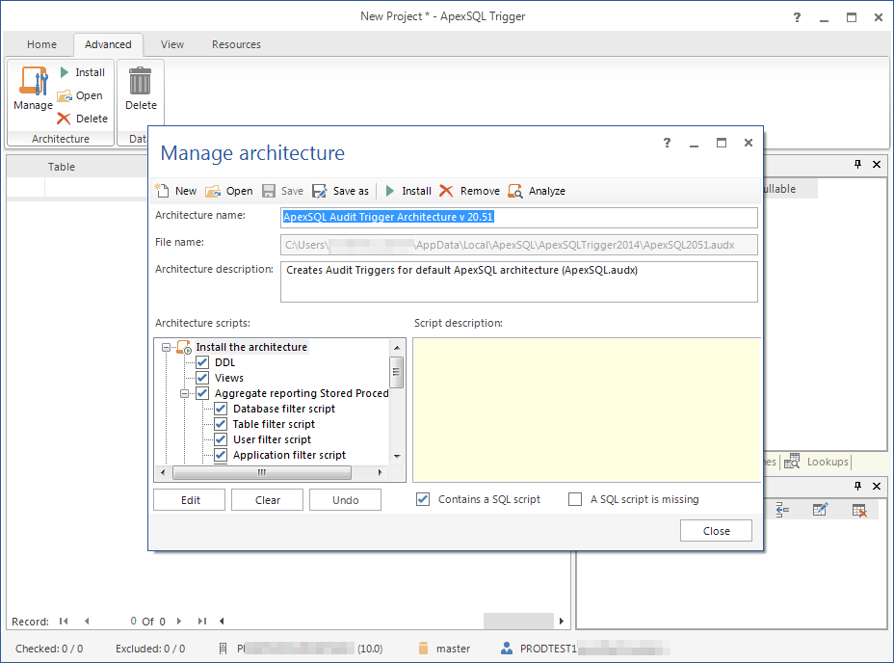This screenshot has height=663, width=894.
Task: Click Save as in the dialog toolbar
Action: (x=340, y=191)
